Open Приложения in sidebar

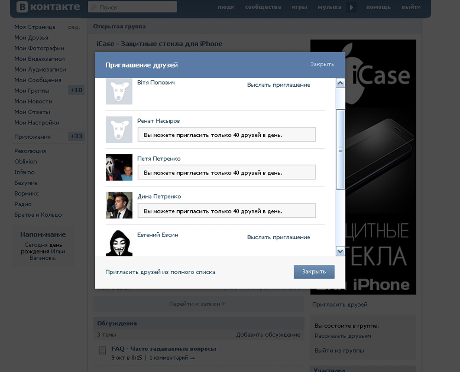click(32, 137)
